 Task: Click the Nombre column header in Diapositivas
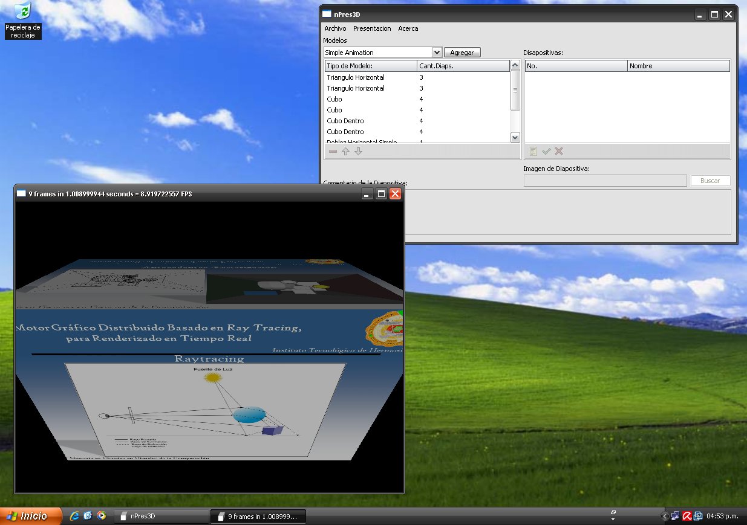679,66
